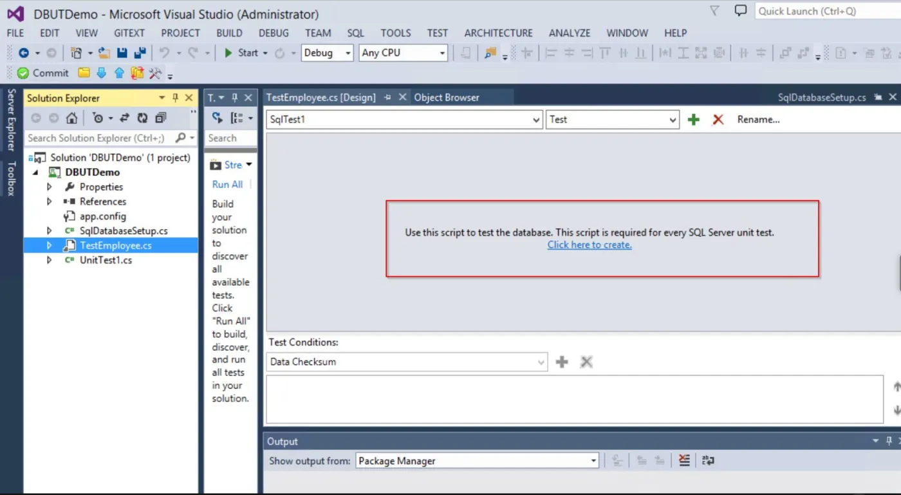The height and width of the screenshot is (495, 901).
Task: Click the Open File toolbar icon
Action: click(105, 53)
